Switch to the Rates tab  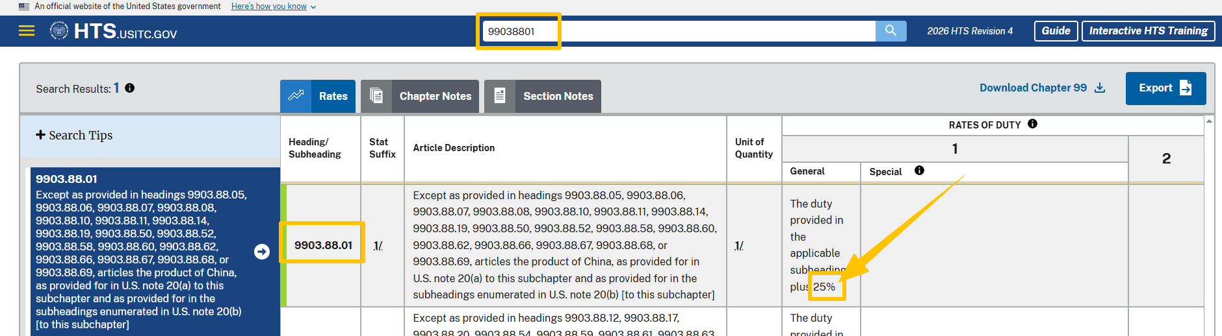point(318,96)
